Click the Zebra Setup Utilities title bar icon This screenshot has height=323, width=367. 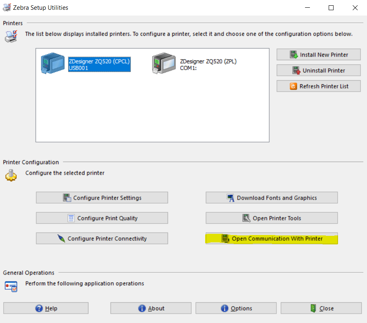pyautogui.click(x=7, y=7)
